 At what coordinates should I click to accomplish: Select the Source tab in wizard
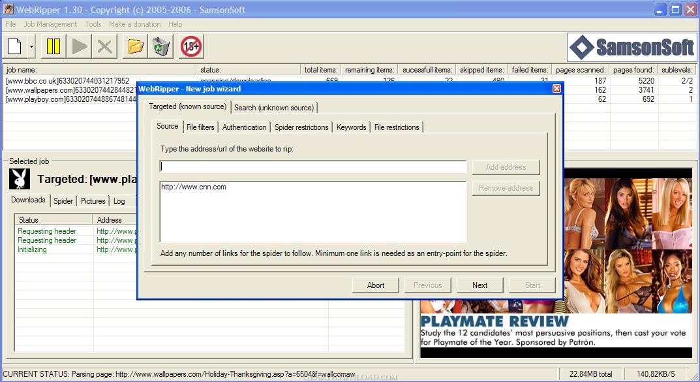click(168, 126)
